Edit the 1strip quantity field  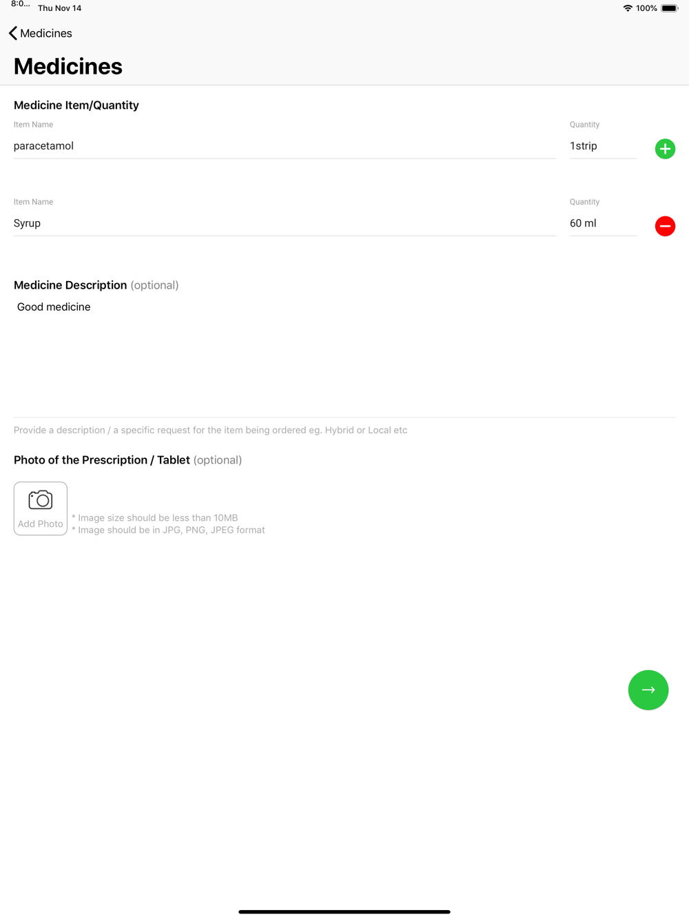click(602, 146)
